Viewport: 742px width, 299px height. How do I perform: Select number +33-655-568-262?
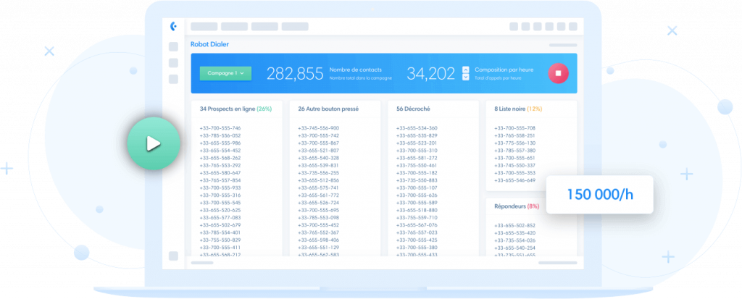[220, 158]
